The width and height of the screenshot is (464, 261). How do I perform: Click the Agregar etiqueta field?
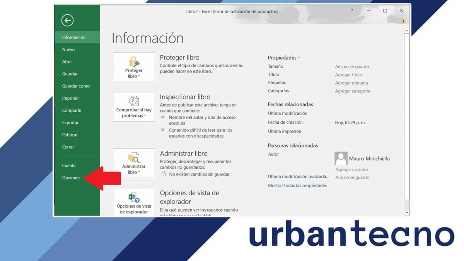click(x=351, y=83)
